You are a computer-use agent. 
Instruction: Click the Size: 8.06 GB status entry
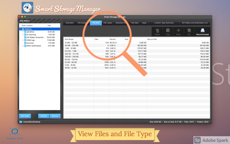[155, 122]
